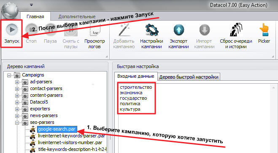
Task: Select the ad-parsers tree label
Action: coord(41,82)
